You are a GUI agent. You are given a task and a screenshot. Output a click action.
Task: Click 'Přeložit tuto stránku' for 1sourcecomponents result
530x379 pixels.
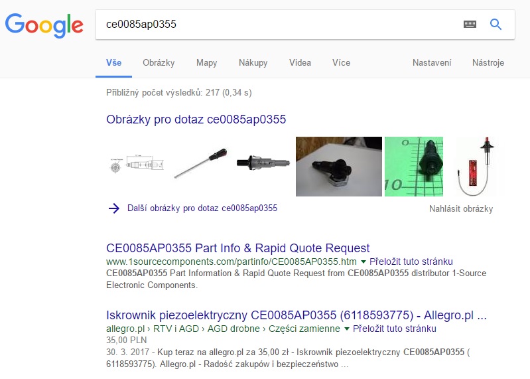pyautogui.click(x=411, y=262)
